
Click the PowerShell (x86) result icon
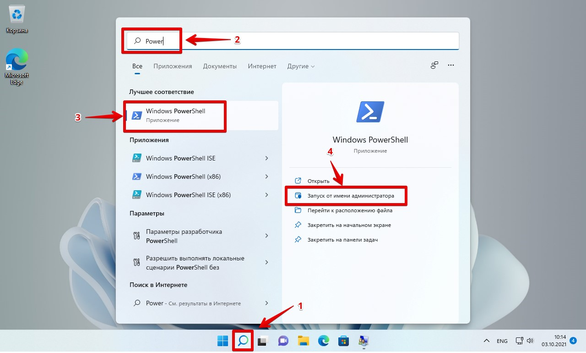click(x=136, y=176)
